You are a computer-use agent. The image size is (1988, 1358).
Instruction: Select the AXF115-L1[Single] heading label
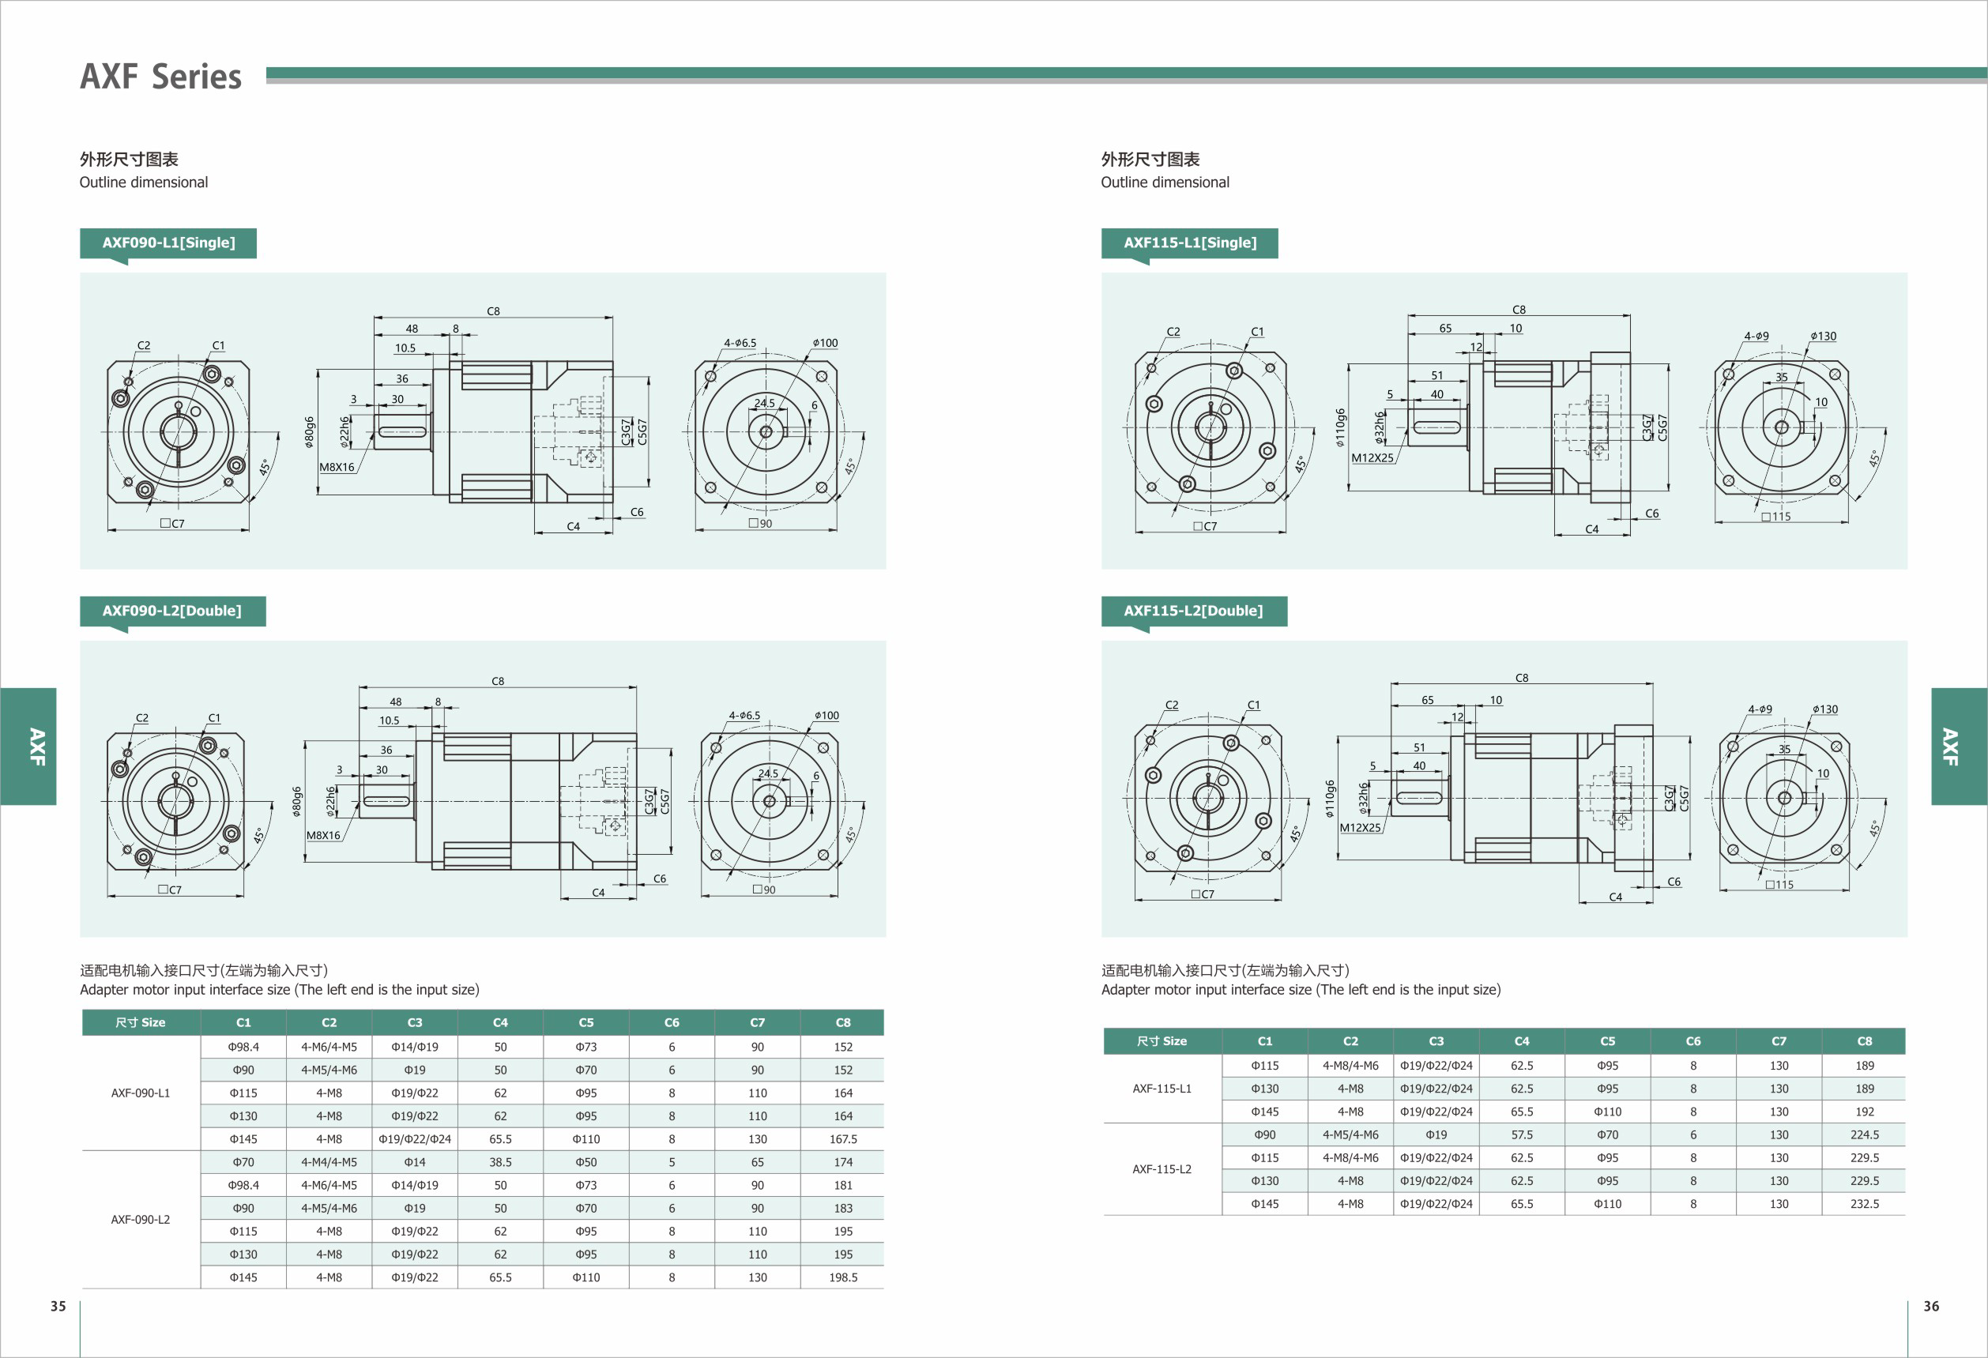click(x=1189, y=243)
